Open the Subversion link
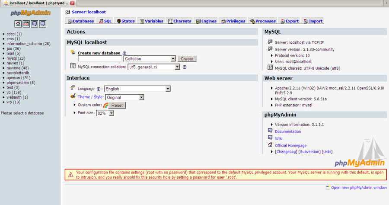Viewport: 389px width, 205px height. tap(309, 152)
